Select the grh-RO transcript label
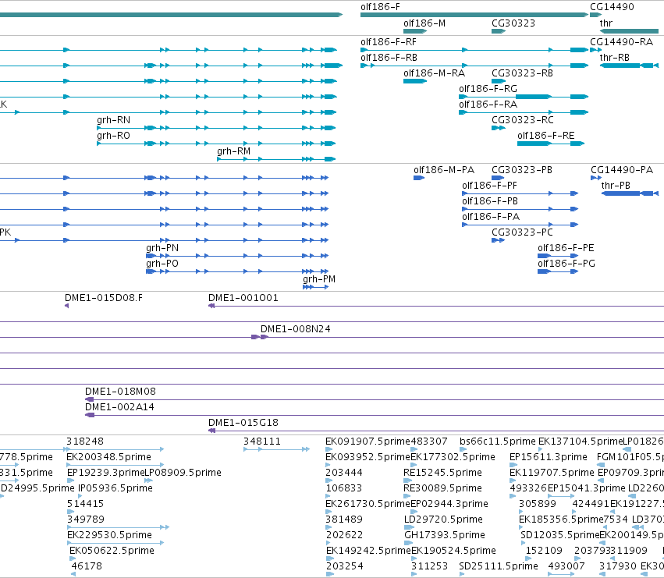Image resolution: width=664 pixels, height=578 pixels. tap(113, 136)
